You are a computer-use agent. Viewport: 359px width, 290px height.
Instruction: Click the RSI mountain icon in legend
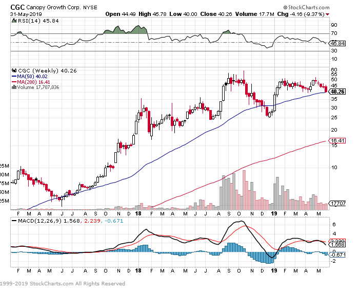tap(14, 21)
